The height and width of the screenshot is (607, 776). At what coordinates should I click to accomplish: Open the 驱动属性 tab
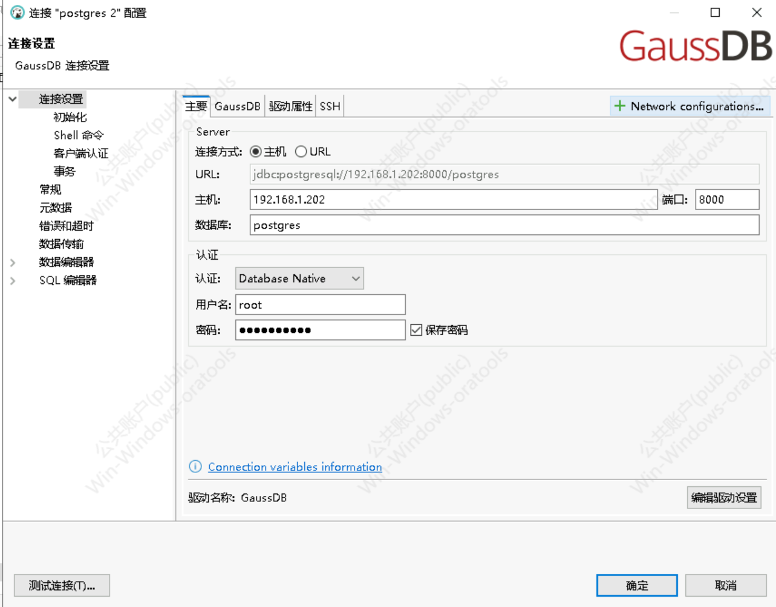(x=290, y=106)
